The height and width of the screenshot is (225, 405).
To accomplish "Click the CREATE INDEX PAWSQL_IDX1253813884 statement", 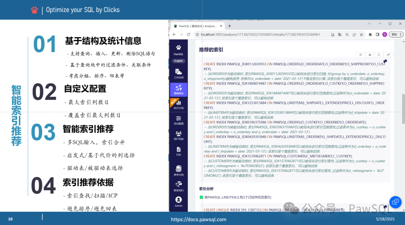I will [x=294, y=105].
